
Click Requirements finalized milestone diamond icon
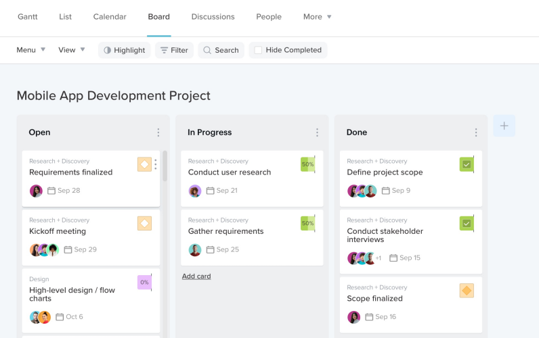click(144, 164)
